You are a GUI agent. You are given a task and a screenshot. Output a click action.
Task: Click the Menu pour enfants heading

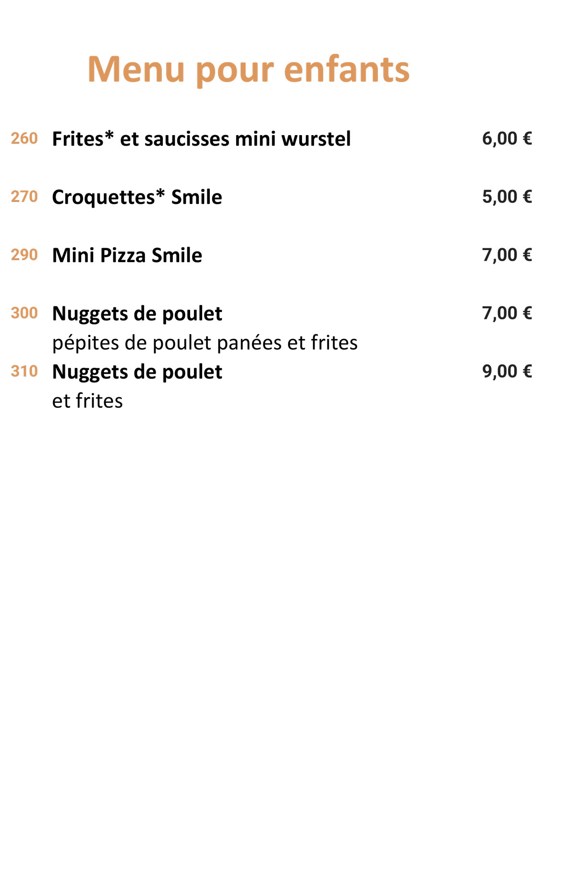pos(248,70)
